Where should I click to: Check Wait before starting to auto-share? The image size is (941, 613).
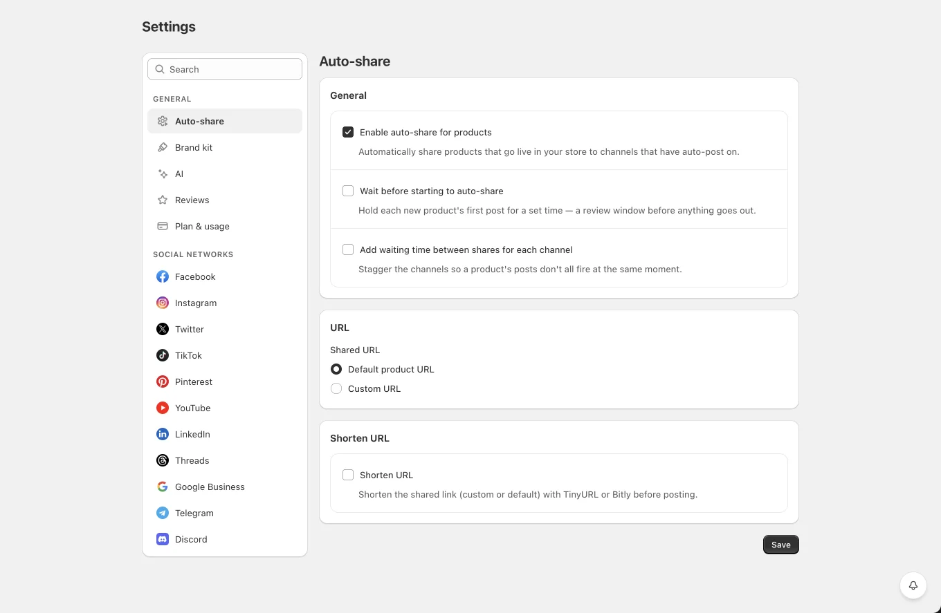tap(348, 191)
